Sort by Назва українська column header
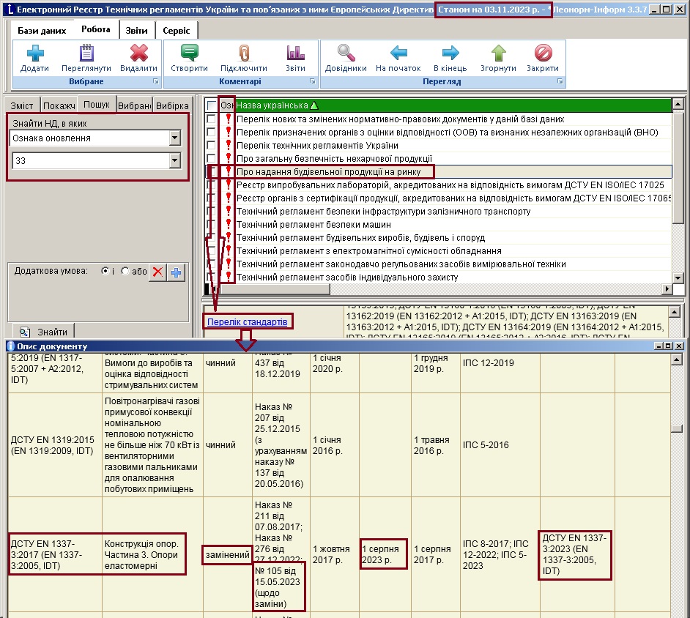The image size is (690, 618). (x=453, y=105)
